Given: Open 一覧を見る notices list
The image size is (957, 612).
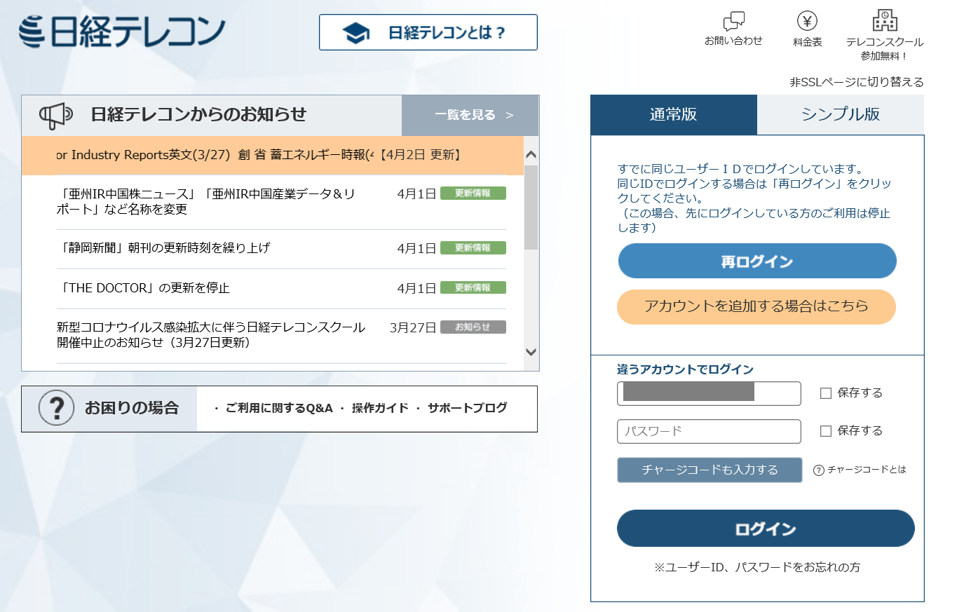Looking at the screenshot, I should click(x=470, y=116).
